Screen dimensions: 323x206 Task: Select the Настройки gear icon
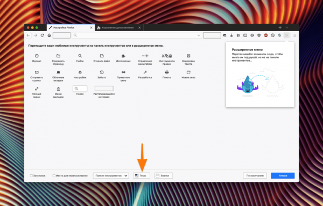click(80, 72)
